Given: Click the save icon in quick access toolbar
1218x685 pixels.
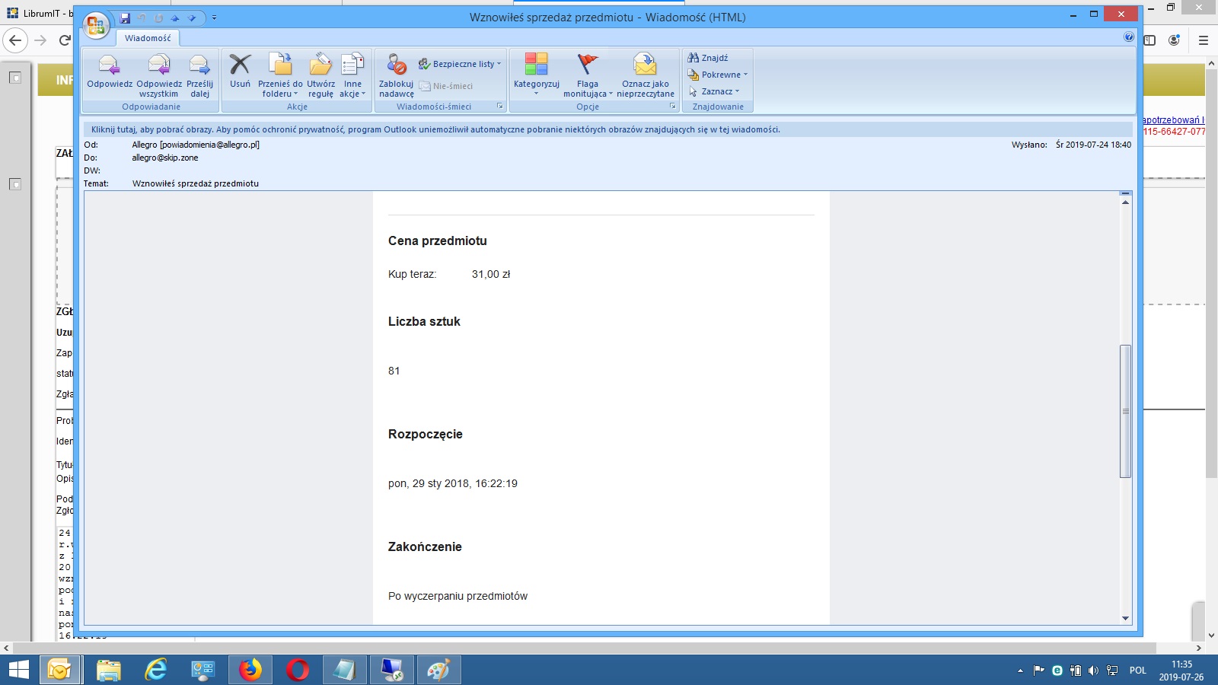Looking at the screenshot, I should click(125, 18).
